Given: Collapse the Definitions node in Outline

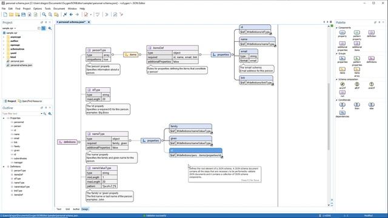Looking at the screenshot, I should [x=4, y=167].
